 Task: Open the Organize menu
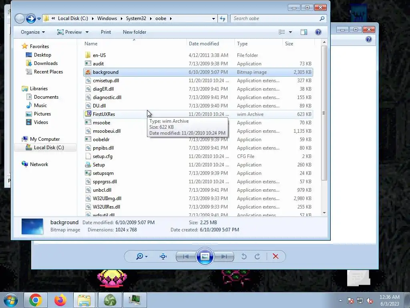tap(33, 32)
